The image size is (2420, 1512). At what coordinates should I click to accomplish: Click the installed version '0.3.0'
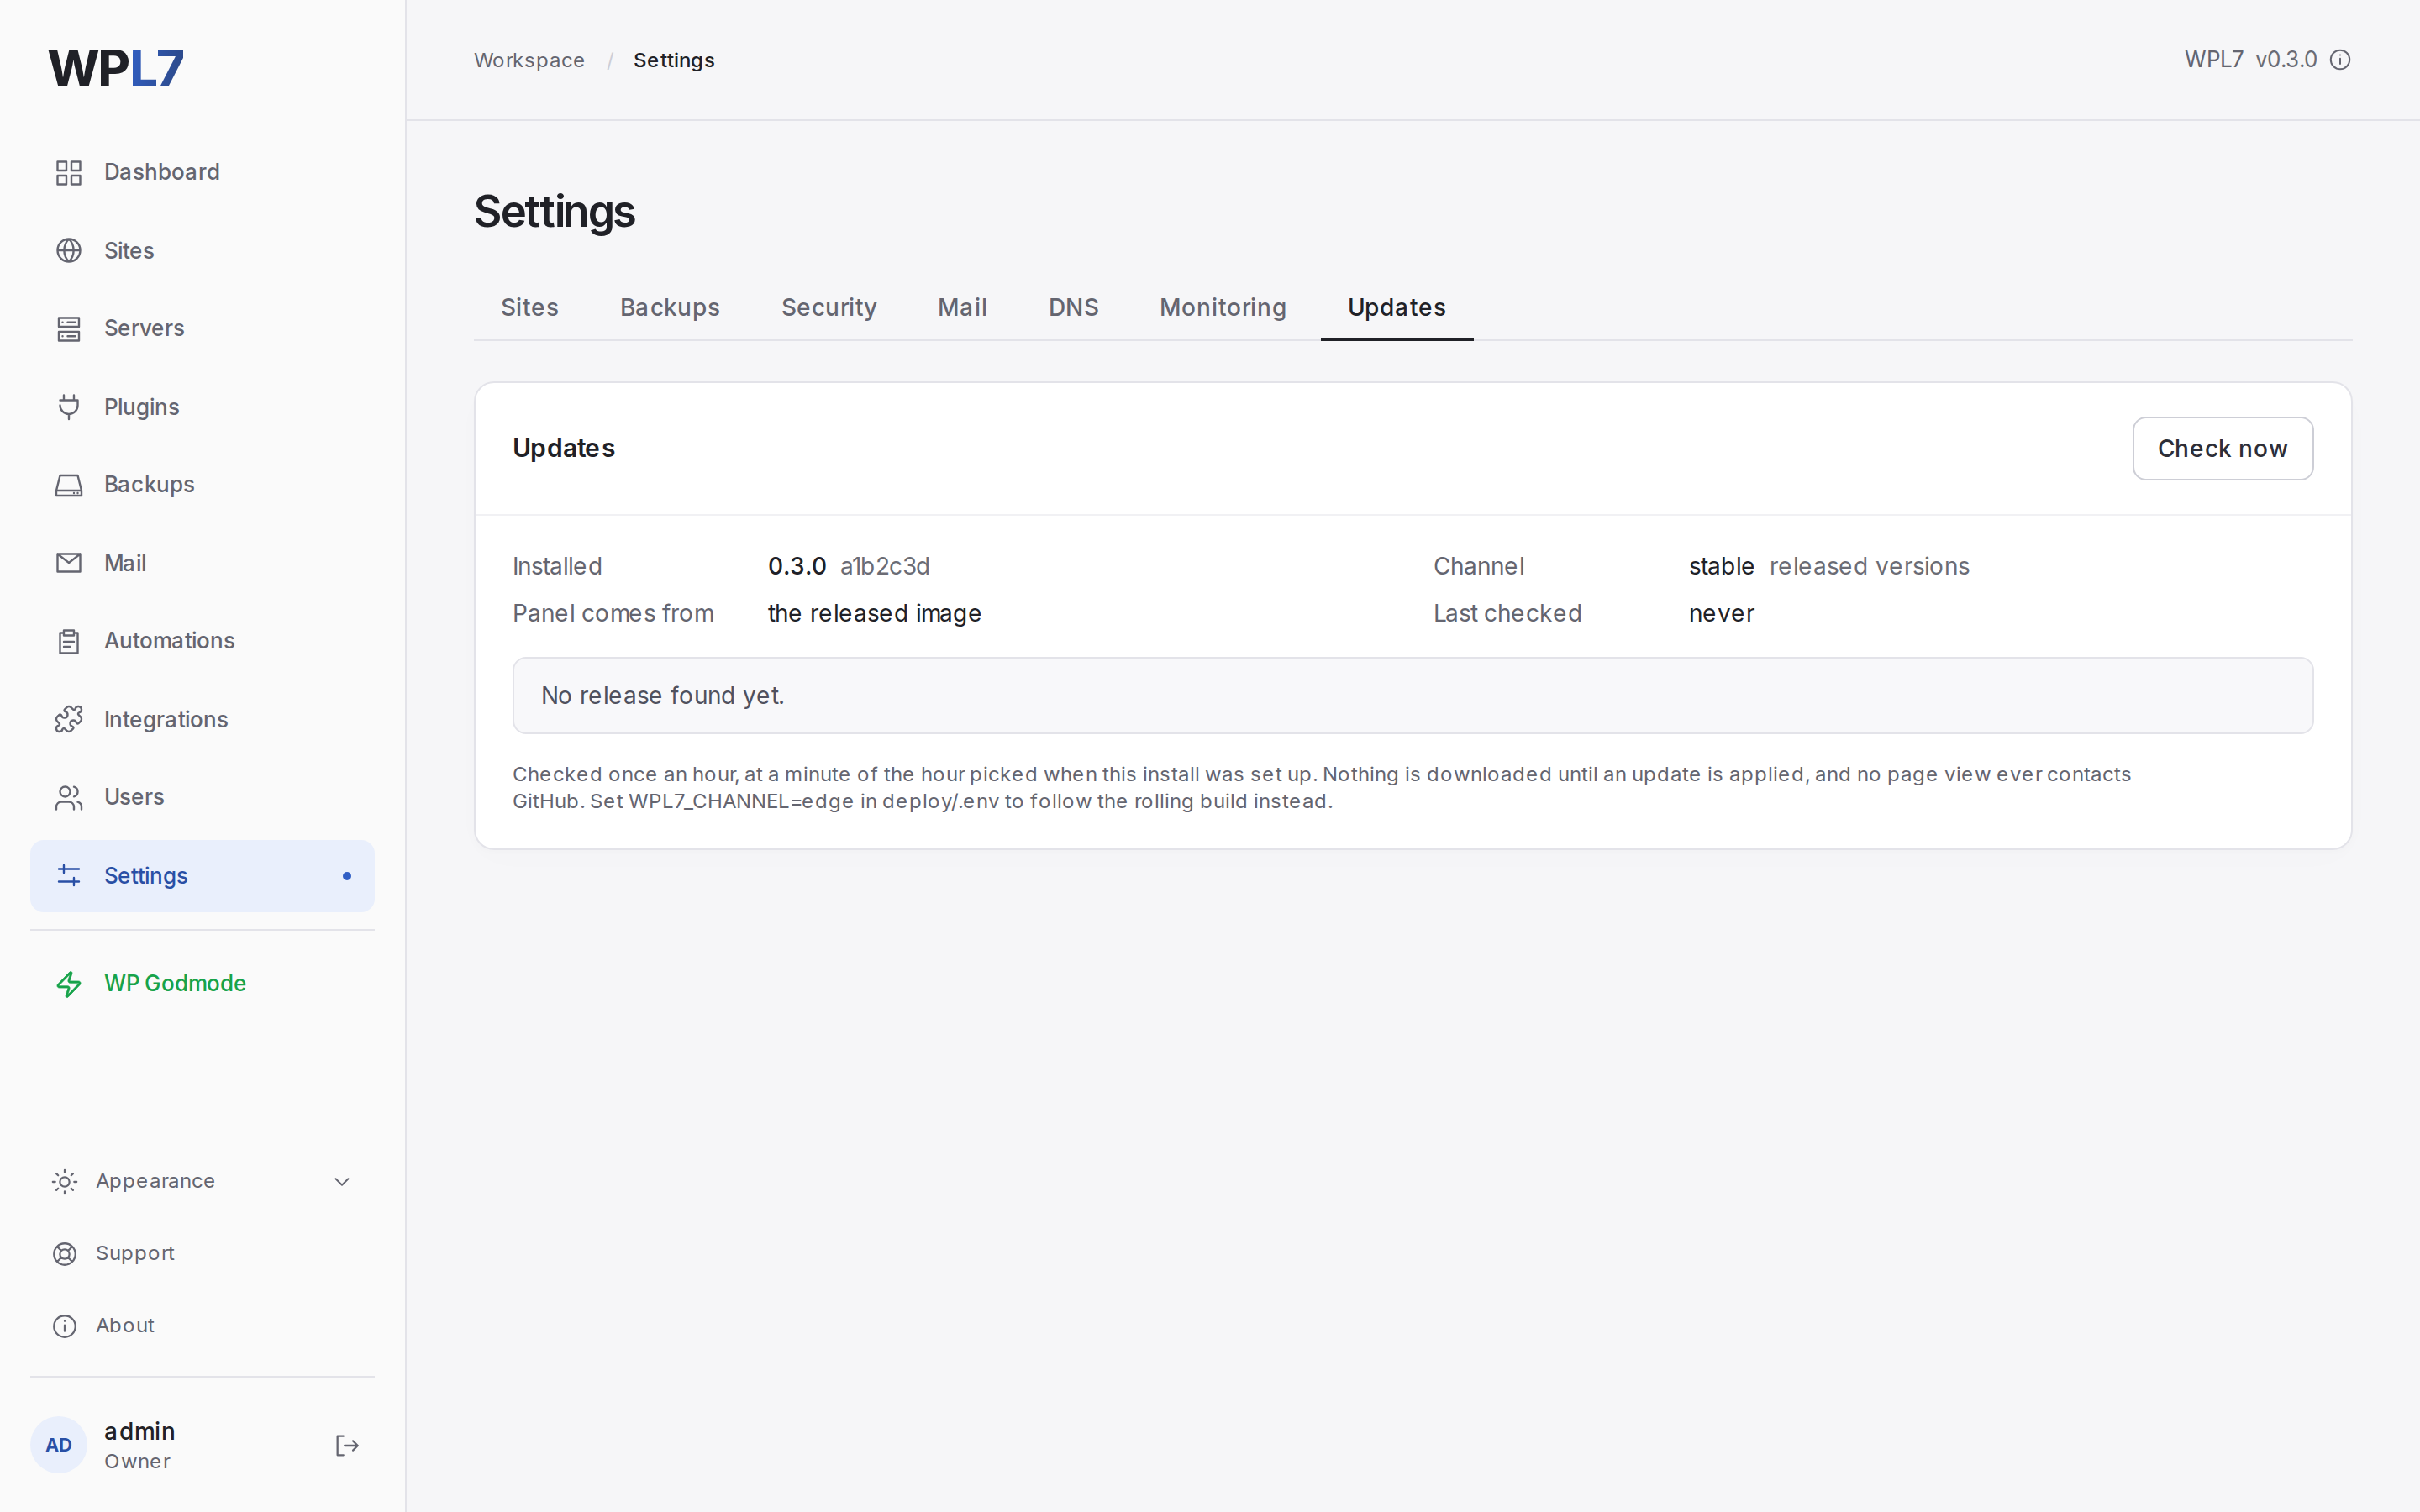796,566
